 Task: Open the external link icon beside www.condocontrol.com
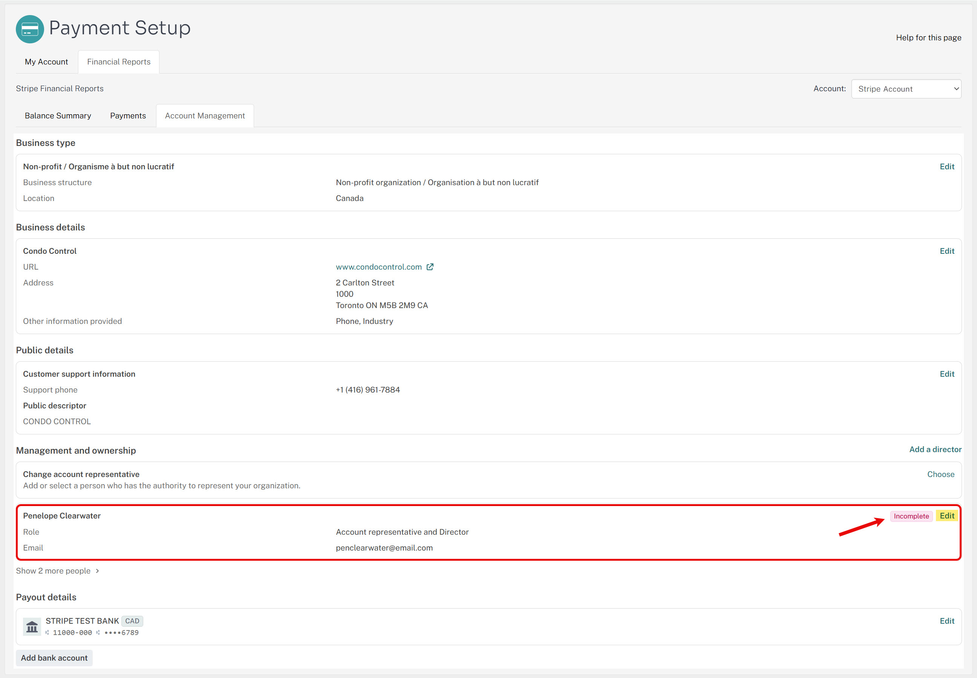pos(430,267)
